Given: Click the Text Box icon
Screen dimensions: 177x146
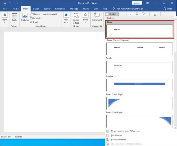Looking at the screenshot, I should pos(131,14).
